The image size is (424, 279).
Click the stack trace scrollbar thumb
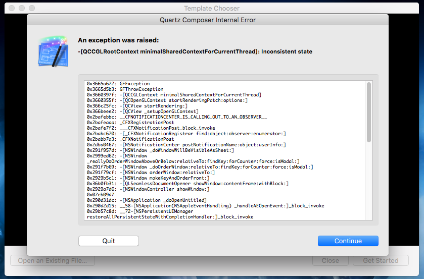pos(368,113)
